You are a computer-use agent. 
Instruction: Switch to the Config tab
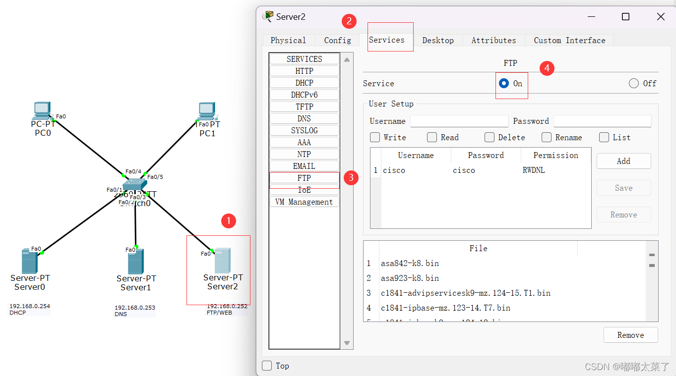tap(338, 40)
